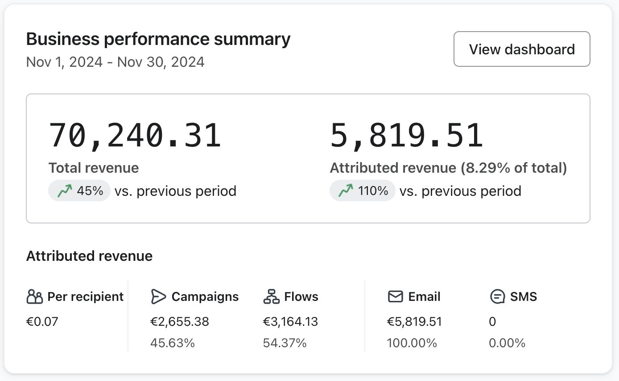This screenshot has width=619, height=381.
Task: Click the upward trend arrow beside 45%
Action: (x=65, y=191)
